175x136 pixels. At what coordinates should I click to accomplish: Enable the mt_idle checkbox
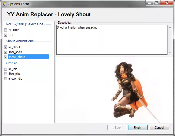click(x=5, y=69)
